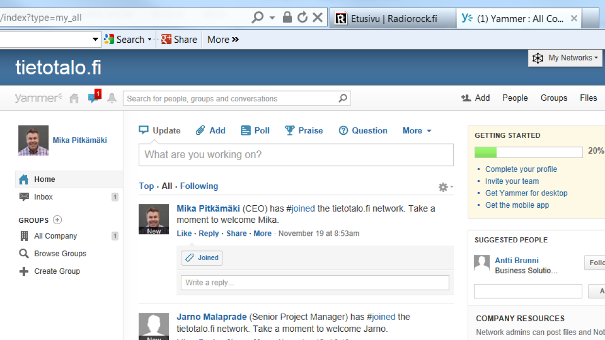
Task: Select the Poll post type
Action: (x=255, y=130)
